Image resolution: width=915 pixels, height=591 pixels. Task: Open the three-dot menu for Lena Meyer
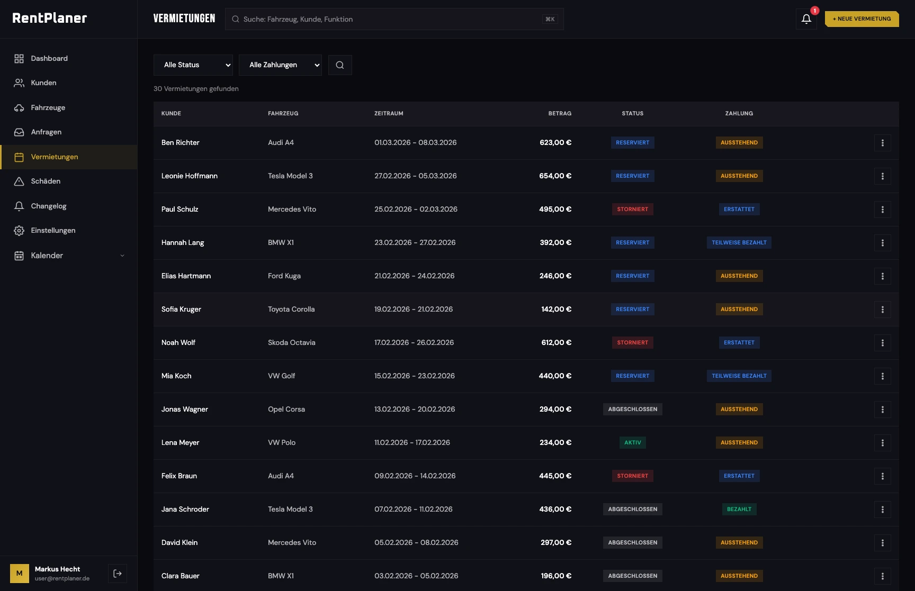pyautogui.click(x=882, y=443)
